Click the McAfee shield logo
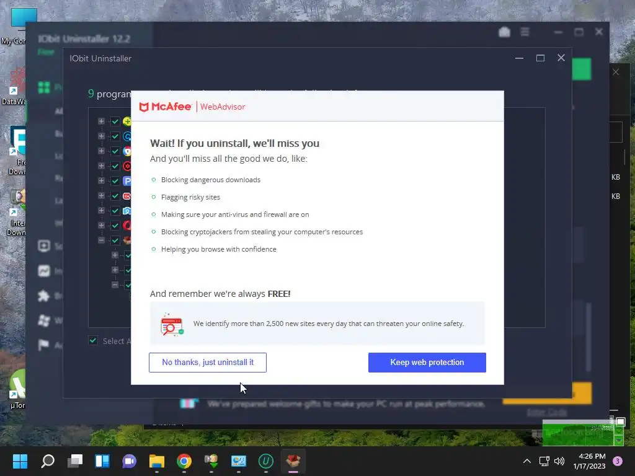 click(x=144, y=107)
